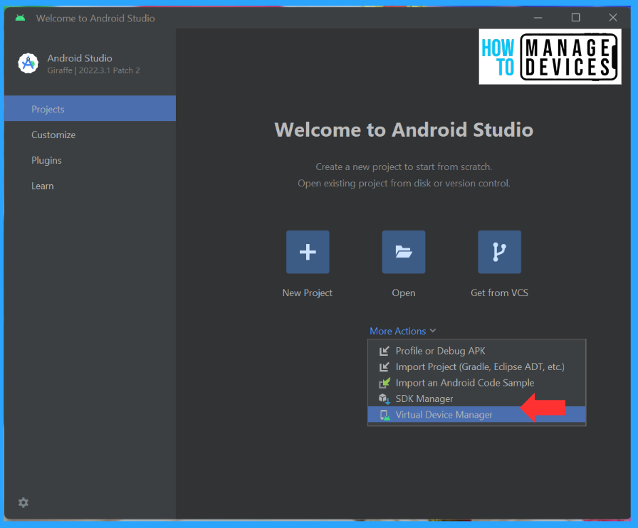The height and width of the screenshot is (528, 638).
Task: Click the Get from VCS label
Action: click(x=499, y=293)
